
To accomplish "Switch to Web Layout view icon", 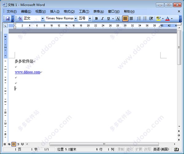I will 9,144.
